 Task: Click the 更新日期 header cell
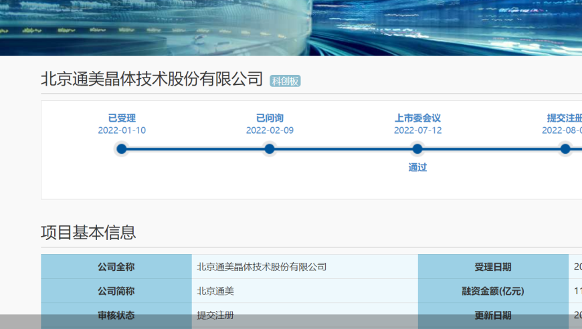click(493, 315)
